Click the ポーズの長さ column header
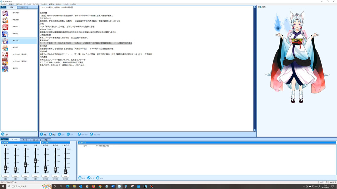This screenshot has height=189, width=337. click(102, 146)
